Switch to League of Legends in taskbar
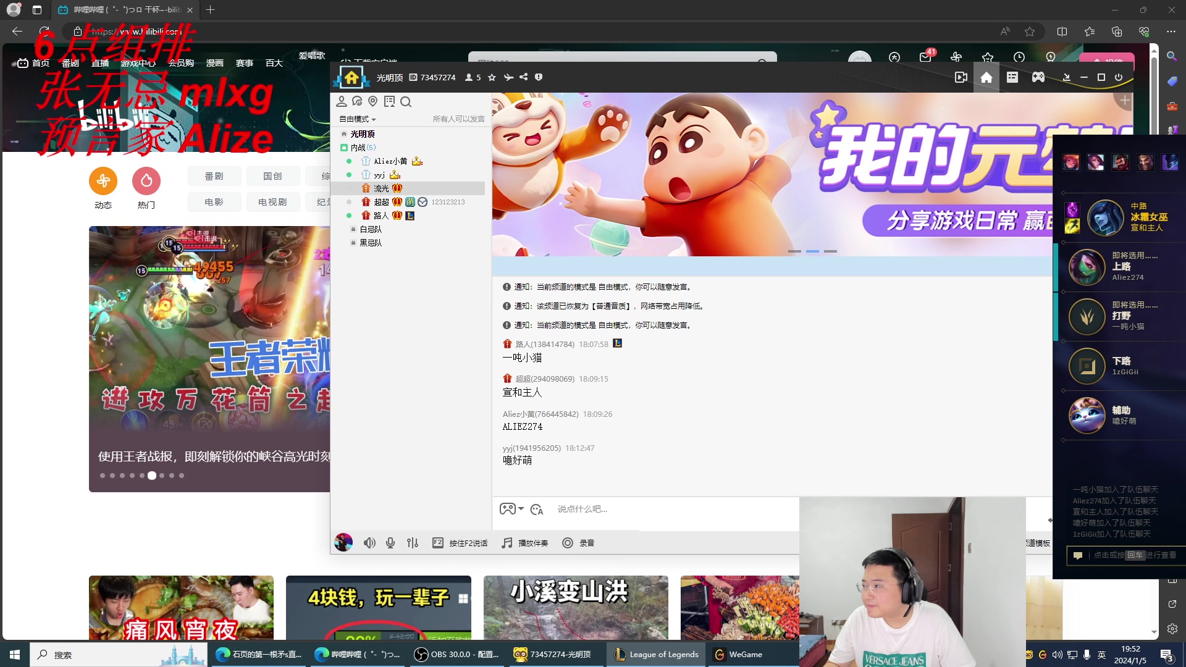 pos(657,654)
